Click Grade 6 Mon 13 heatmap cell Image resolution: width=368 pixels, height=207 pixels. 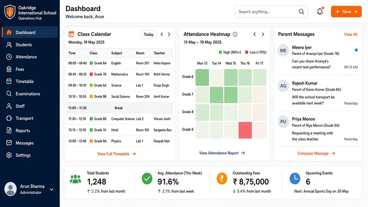(x=202, y=77)
